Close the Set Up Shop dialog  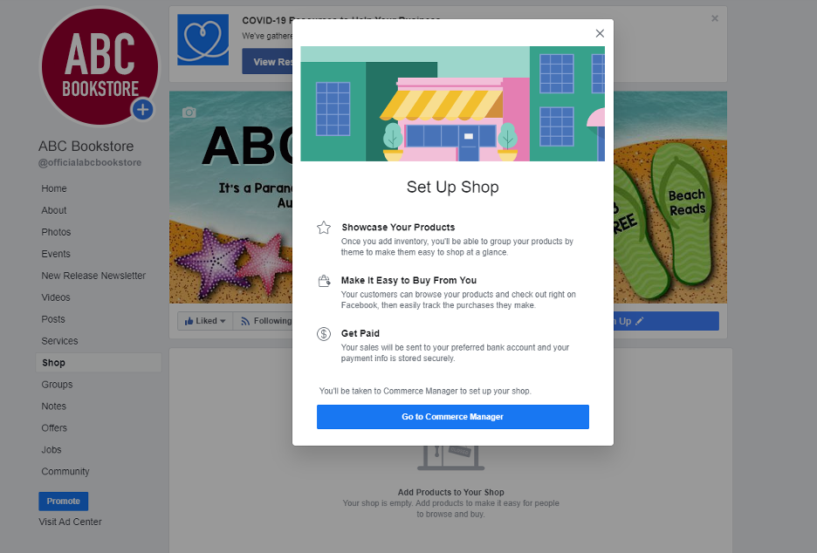coord(600,33)
